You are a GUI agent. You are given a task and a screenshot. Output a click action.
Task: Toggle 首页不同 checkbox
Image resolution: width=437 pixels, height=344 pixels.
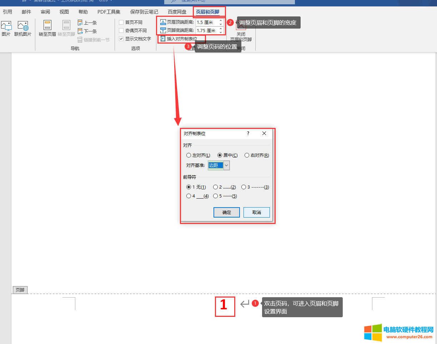click(121, 22)
